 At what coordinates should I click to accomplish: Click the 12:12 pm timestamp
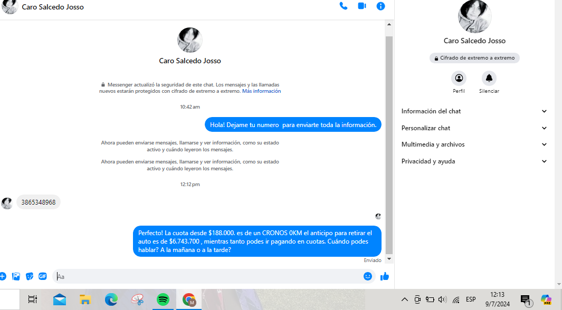190,185
